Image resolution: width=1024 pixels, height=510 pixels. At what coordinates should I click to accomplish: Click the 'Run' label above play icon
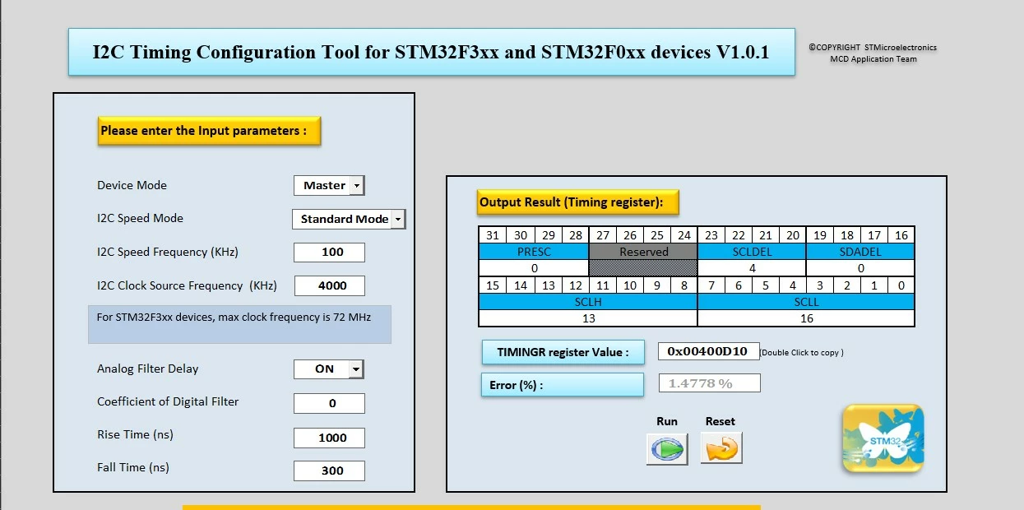[667, 421]
